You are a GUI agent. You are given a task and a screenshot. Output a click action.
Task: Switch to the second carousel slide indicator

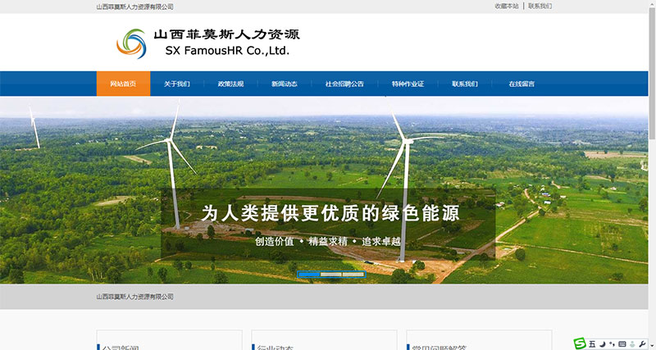point(330,274)
